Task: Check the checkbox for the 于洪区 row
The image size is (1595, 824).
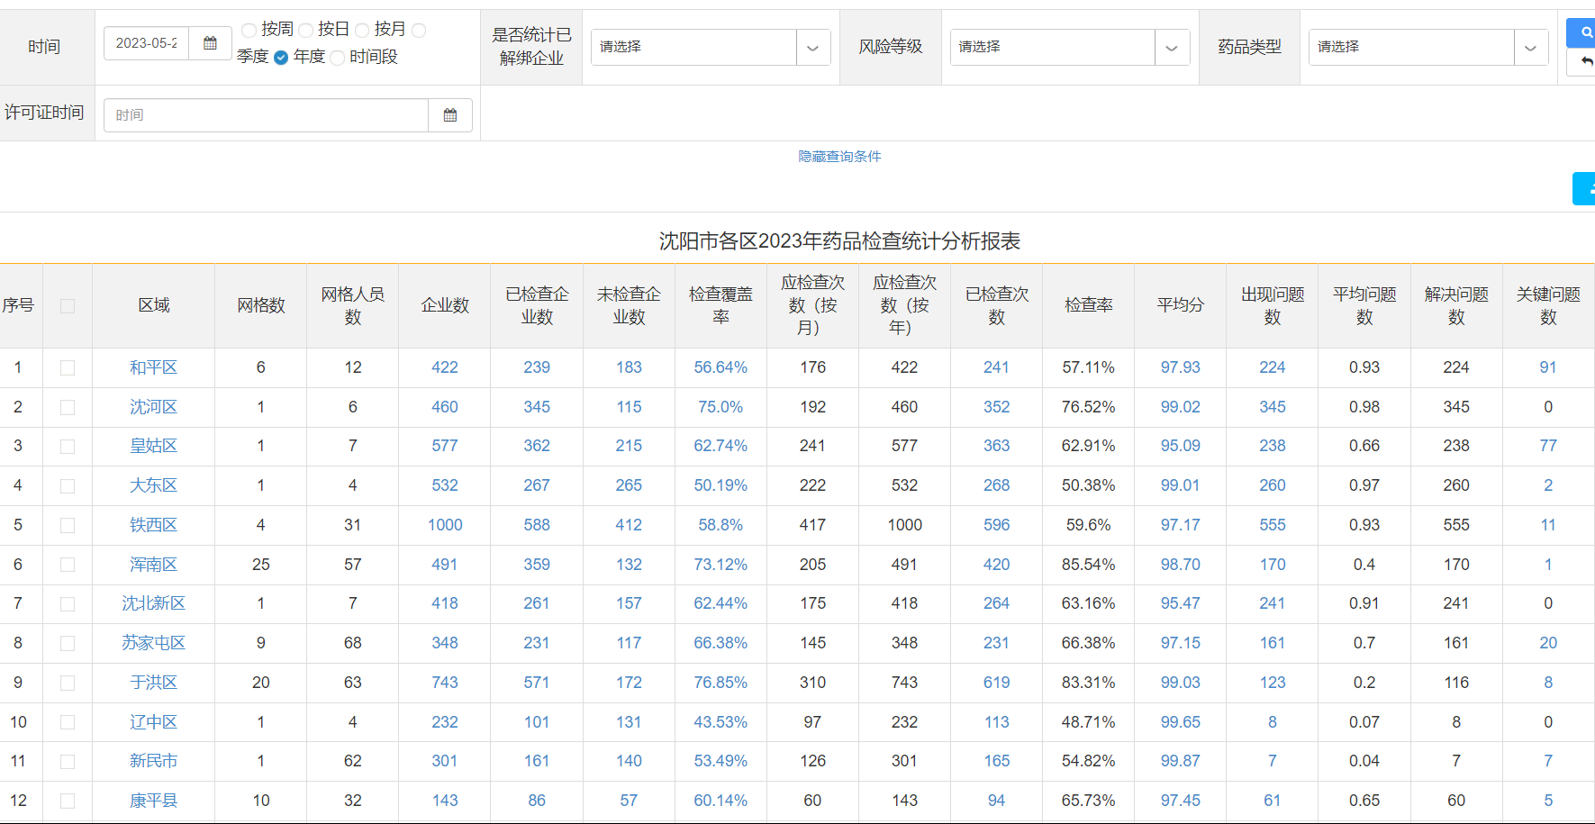Action: tap(68, 684)
